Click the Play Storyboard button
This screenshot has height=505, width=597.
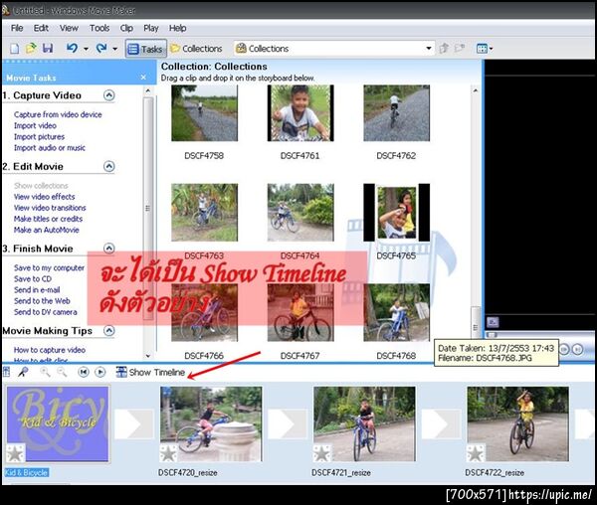[100, 372]
